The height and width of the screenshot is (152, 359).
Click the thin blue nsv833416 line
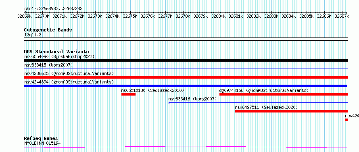(x=258, y=103)
